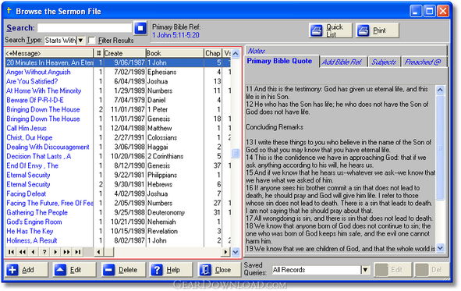Select the 'Call Him Jesus' sermon
This screenshot has width=461, height=291.
(27, 128)
